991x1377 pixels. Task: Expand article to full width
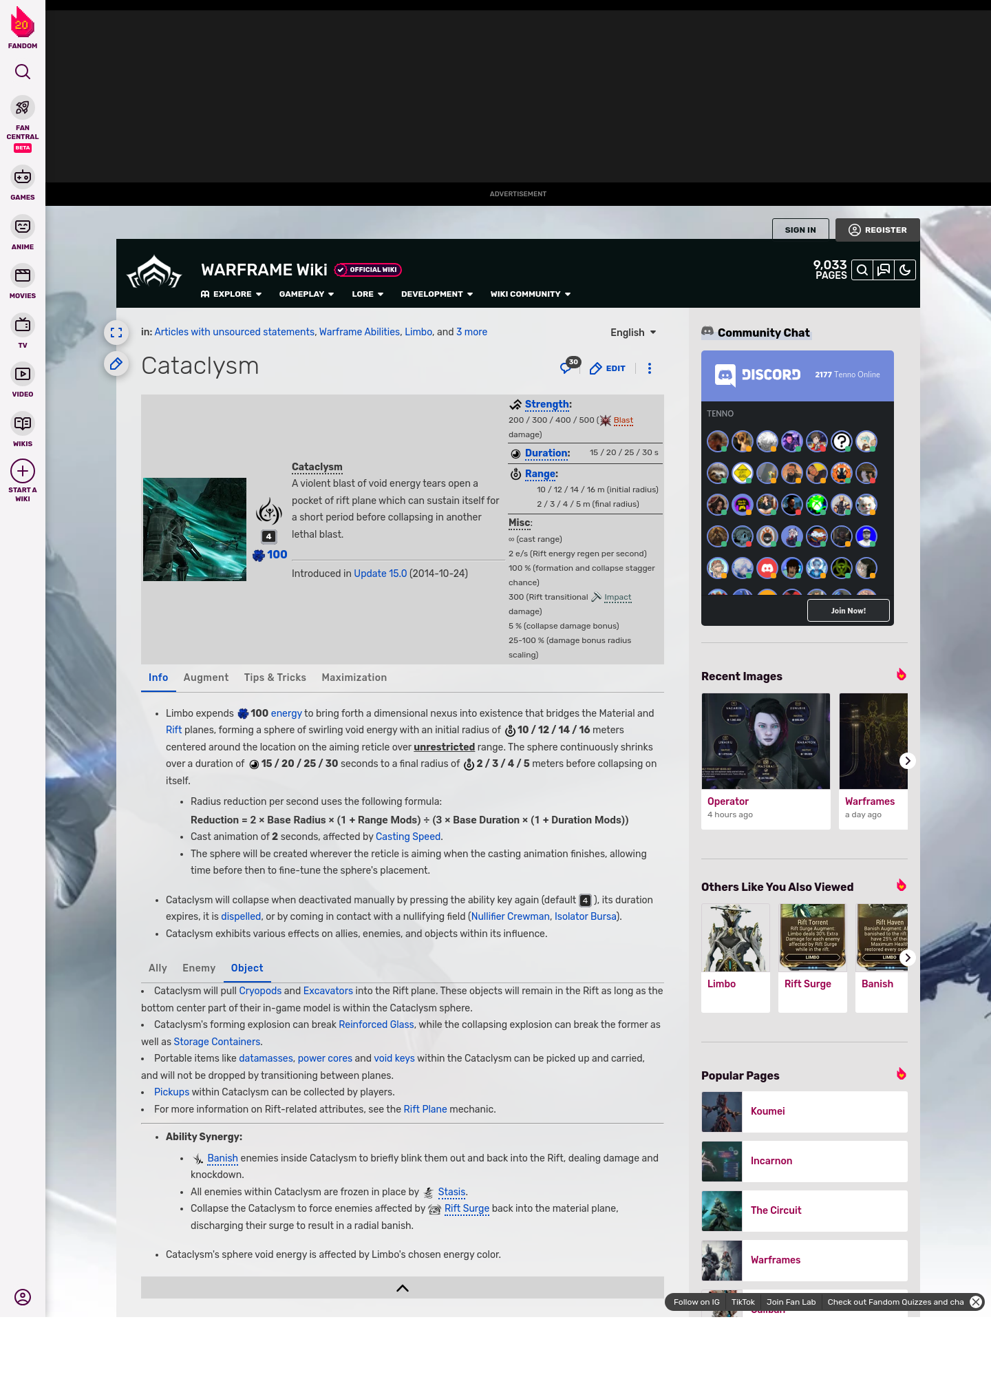click(x=116, y=333)
